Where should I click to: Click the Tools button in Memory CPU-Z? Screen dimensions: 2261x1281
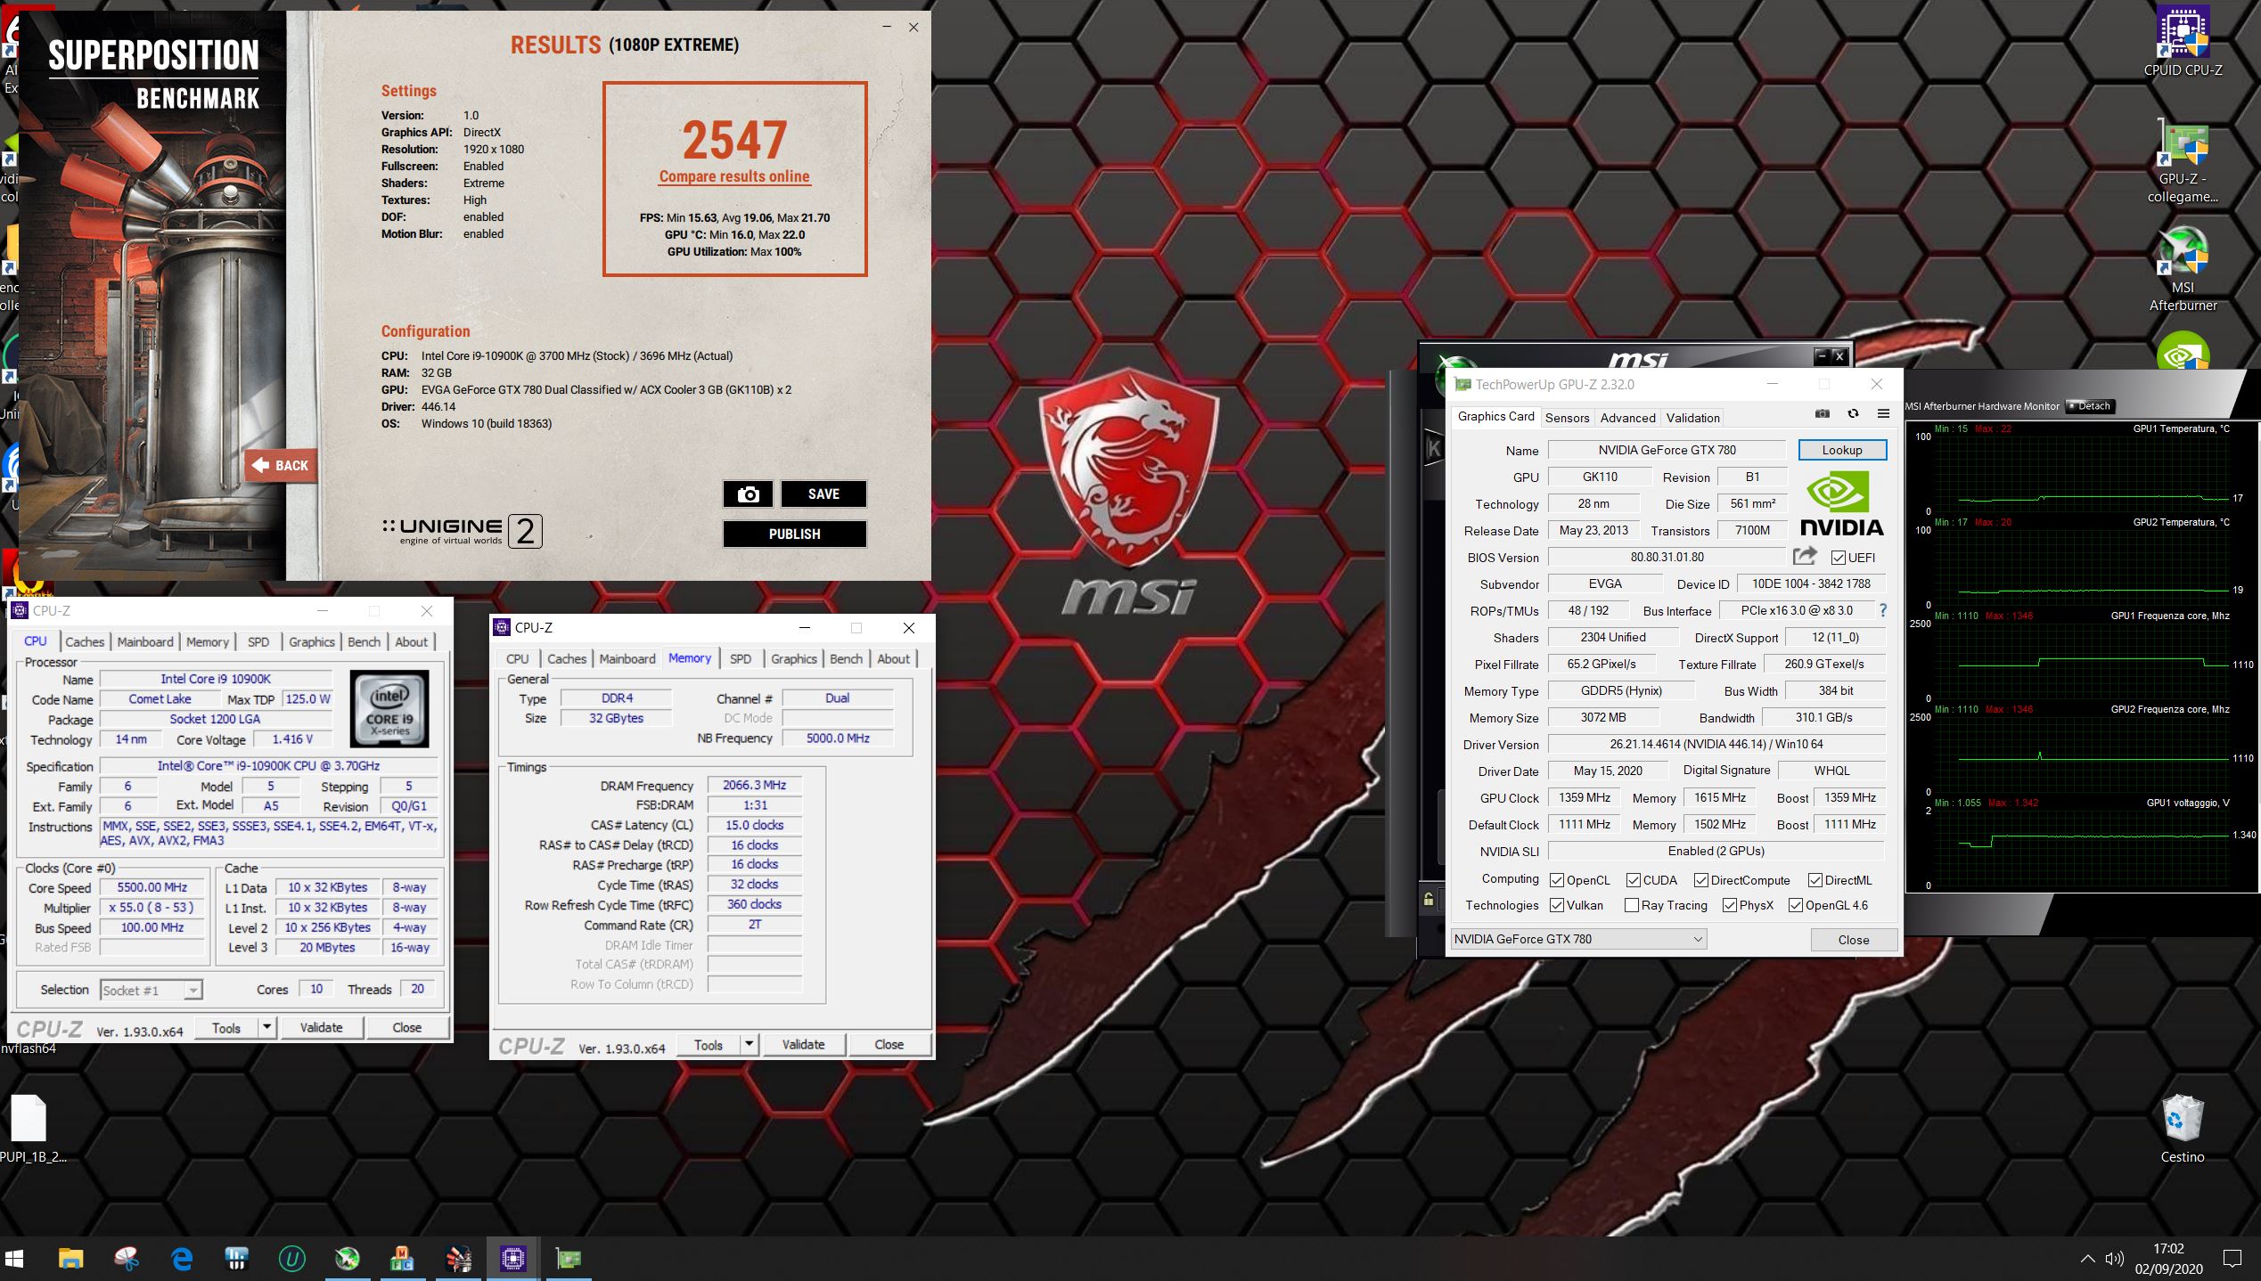[x=709, y=1044]
